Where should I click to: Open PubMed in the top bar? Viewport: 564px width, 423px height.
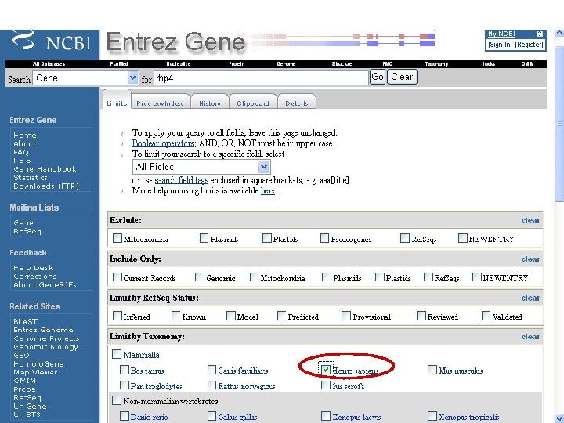pos(119,64)
